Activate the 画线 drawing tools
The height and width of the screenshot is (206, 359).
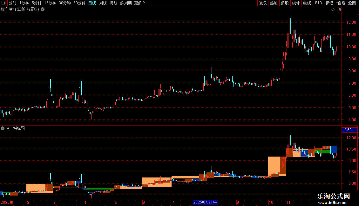point(307,3)
